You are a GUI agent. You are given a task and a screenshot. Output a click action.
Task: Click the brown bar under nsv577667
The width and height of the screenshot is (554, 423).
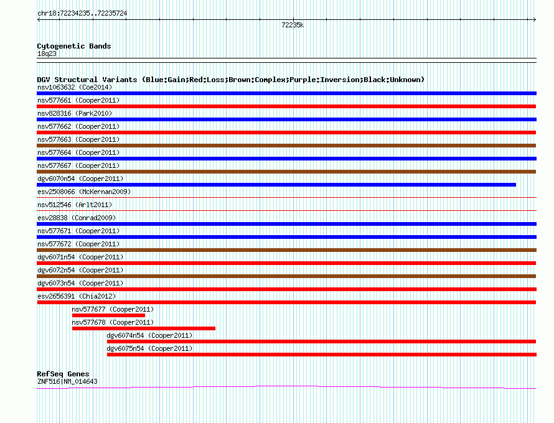(x=286, y=172)
